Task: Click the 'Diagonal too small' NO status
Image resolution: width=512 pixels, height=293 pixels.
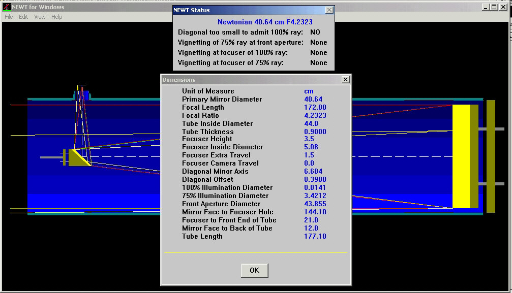Action: pos(315,32)
